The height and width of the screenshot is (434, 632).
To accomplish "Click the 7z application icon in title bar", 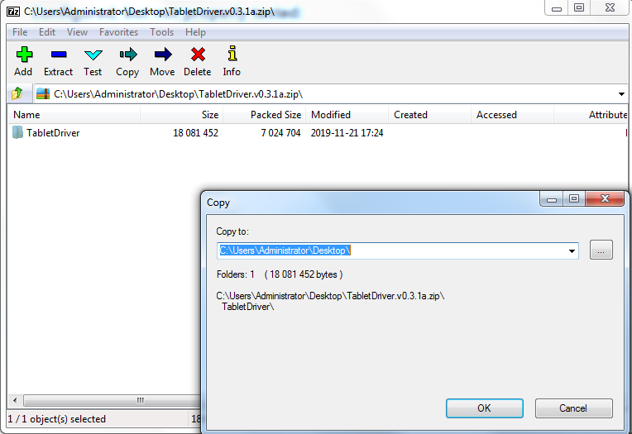I will pyautogui.click(x=13, y=12).
